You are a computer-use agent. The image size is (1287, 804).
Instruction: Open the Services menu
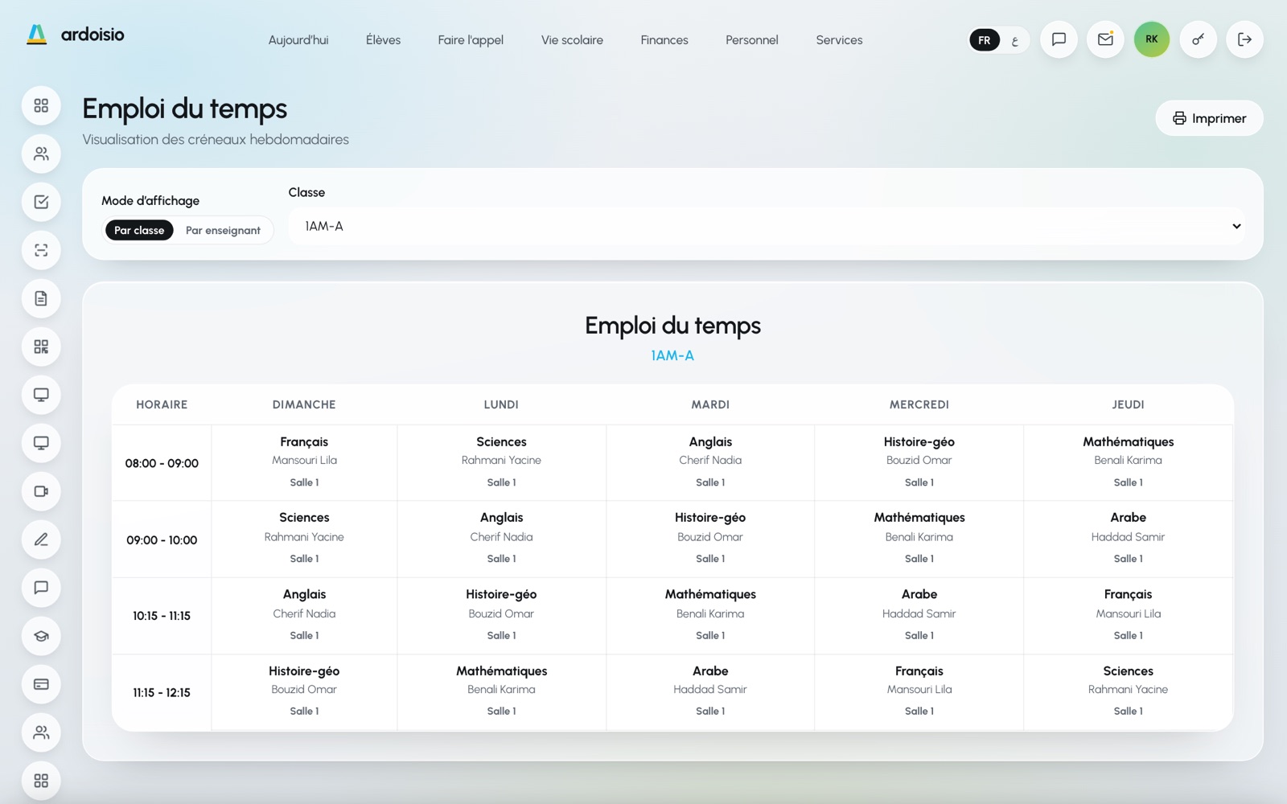pos(839,40)
